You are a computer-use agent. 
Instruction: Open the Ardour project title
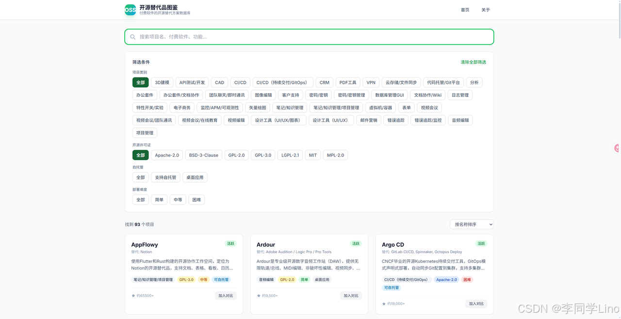(266, 245)
